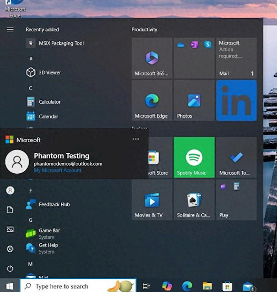This screenshot has width=277, height=292.
Task: Click the # section header
Action: (31, 59)
